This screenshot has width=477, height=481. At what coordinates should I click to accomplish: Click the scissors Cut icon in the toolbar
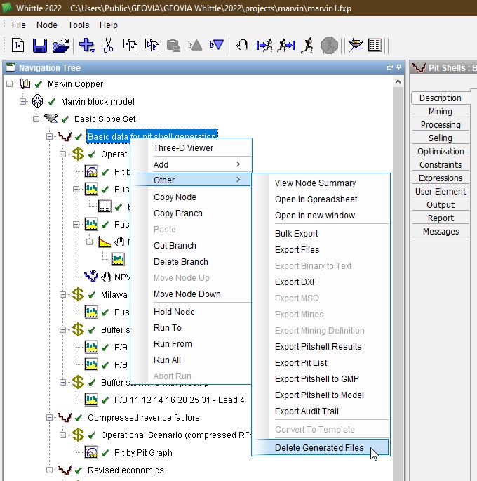point(108,46)
